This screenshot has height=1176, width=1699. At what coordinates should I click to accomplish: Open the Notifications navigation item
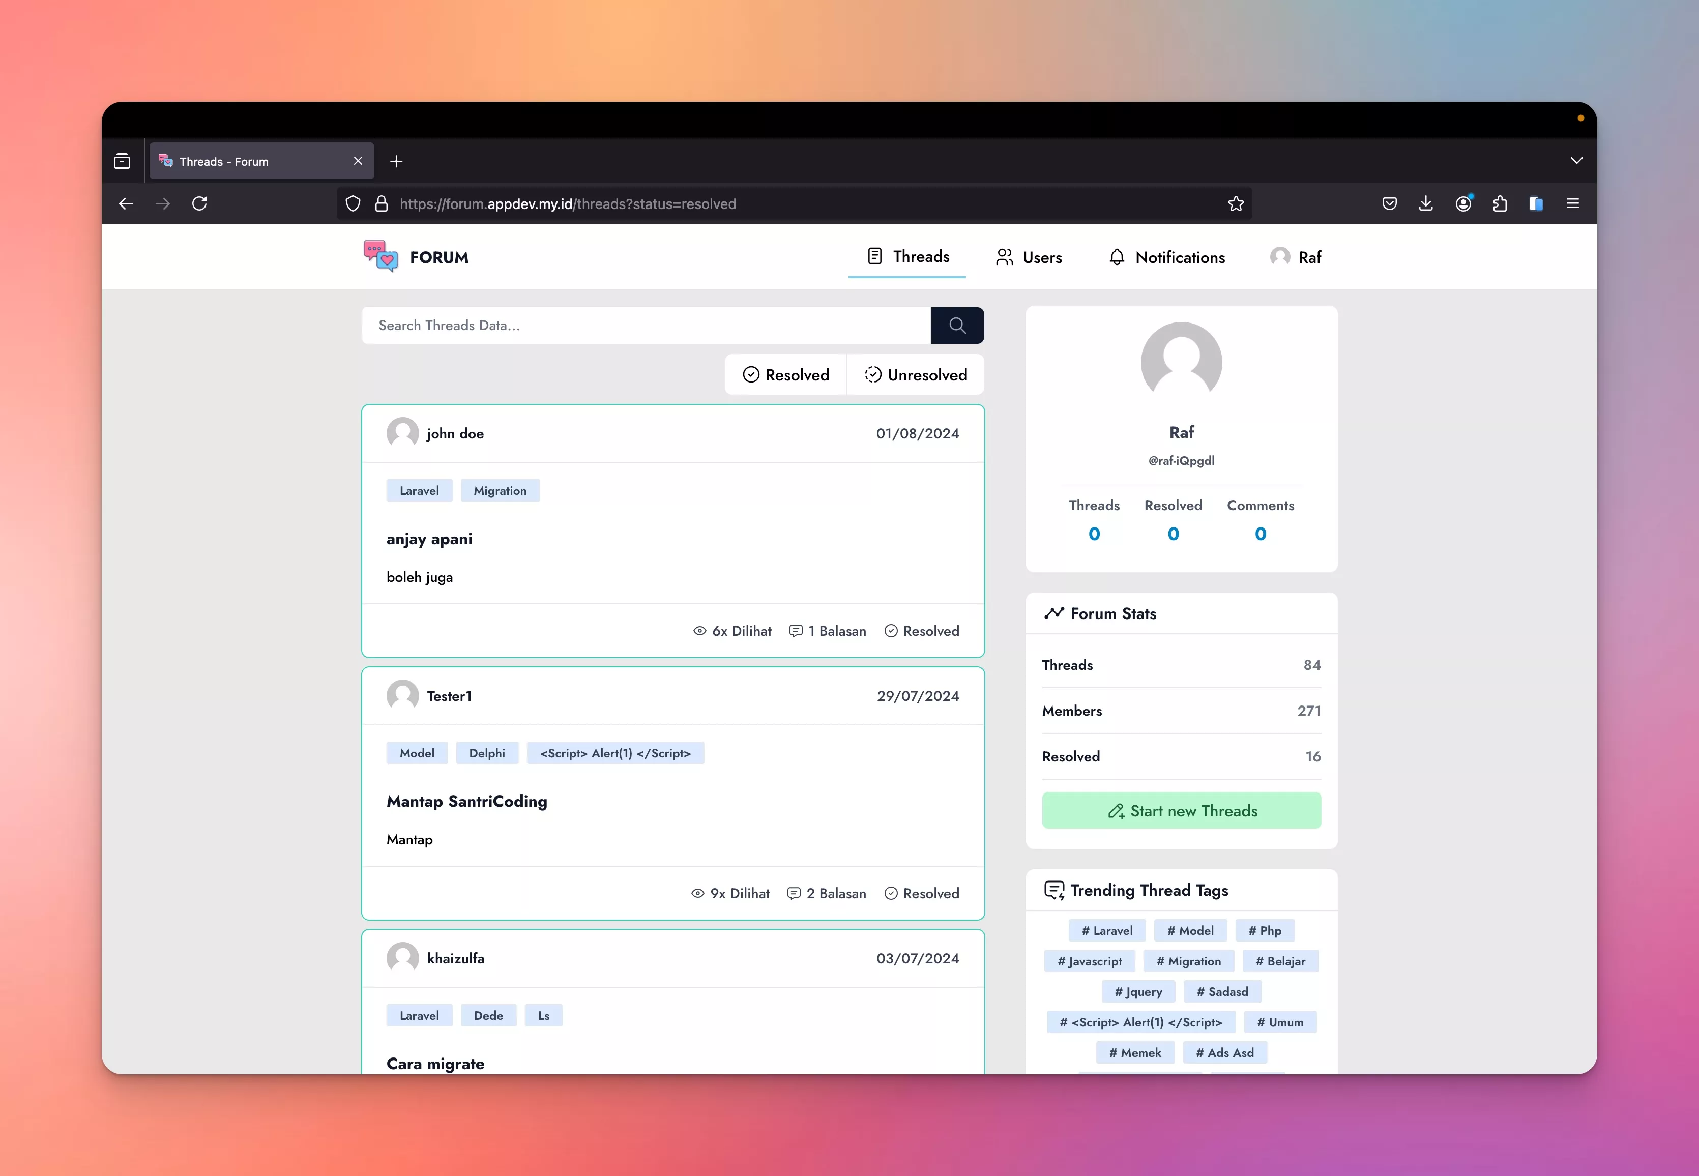pyautogui.click(x=1166, y=257)
